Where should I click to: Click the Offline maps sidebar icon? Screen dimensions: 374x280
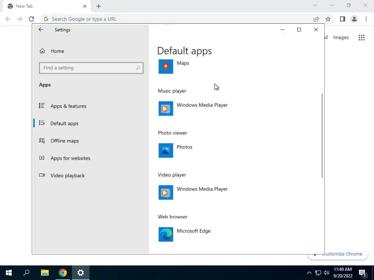click(x=42, y=140)
